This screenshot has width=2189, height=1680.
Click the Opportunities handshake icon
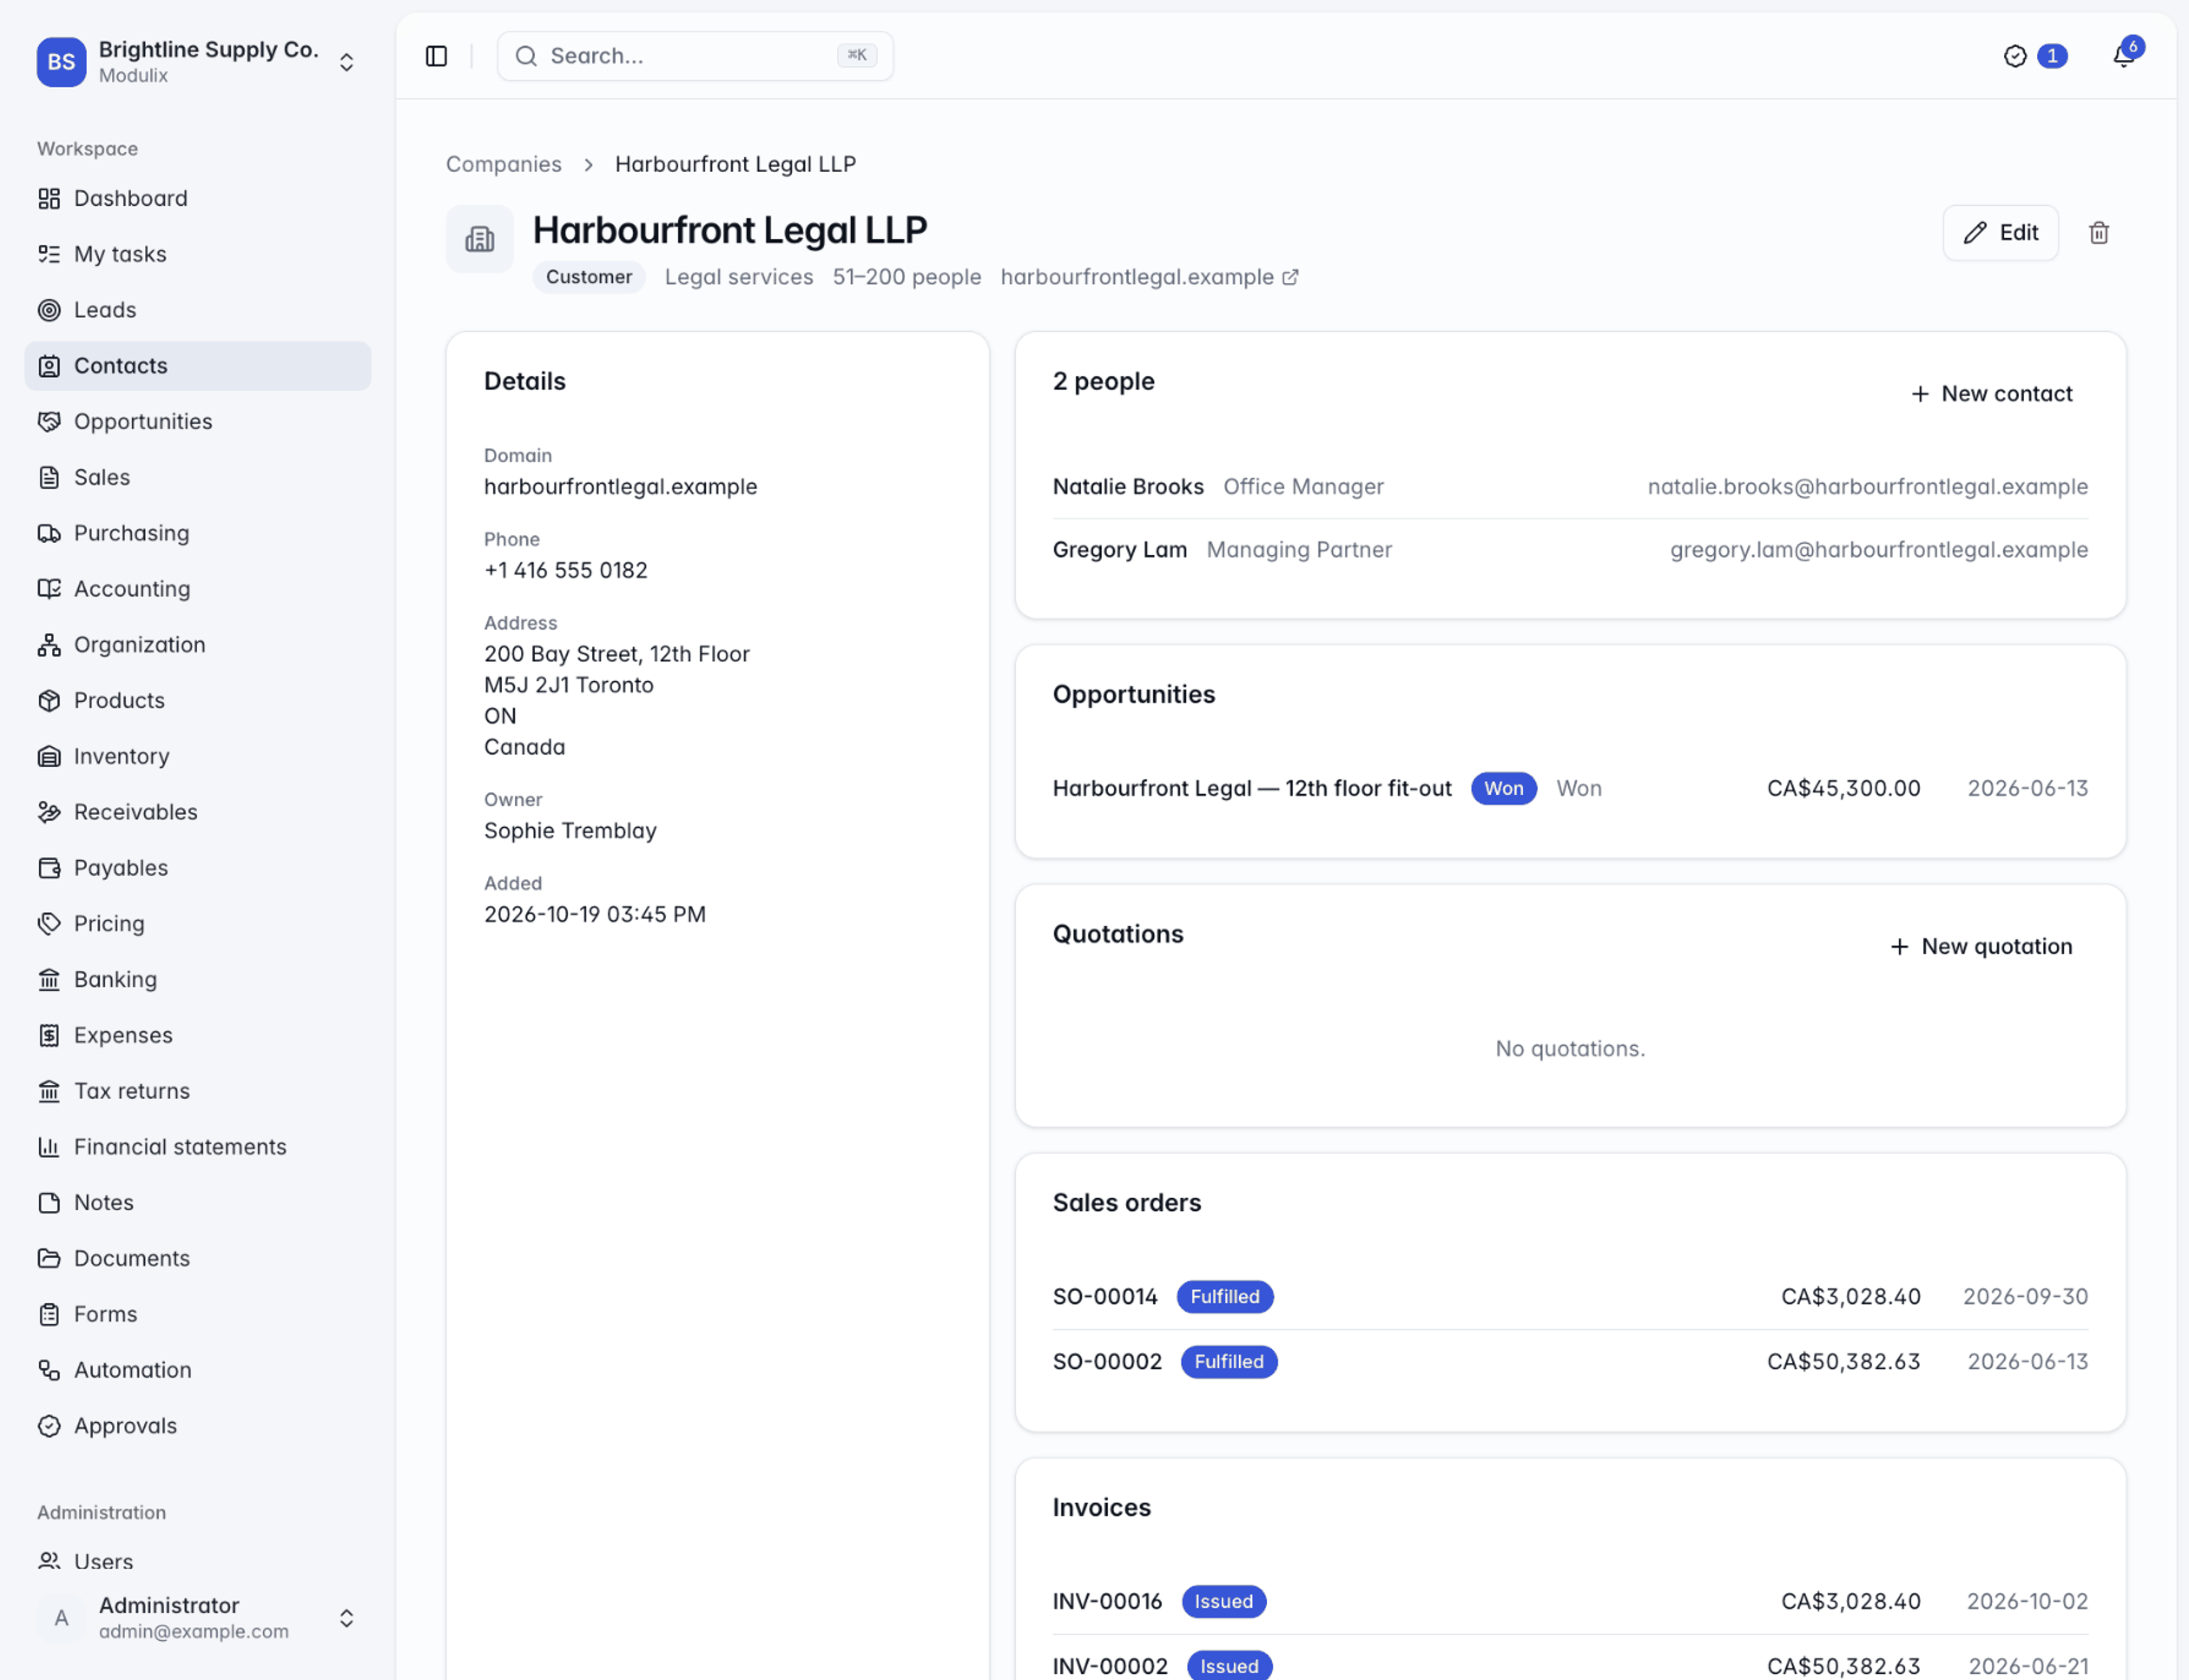pos(49,421)
